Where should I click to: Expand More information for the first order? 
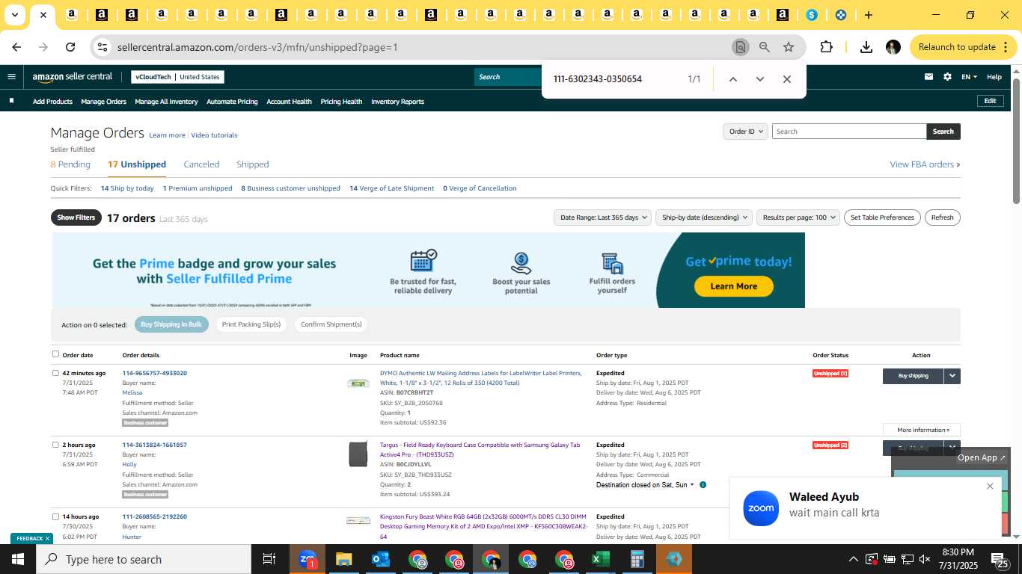point(922,430)
